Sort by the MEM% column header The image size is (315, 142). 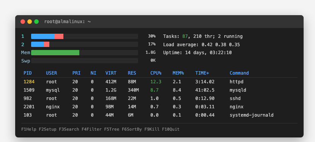click(178, 73)
